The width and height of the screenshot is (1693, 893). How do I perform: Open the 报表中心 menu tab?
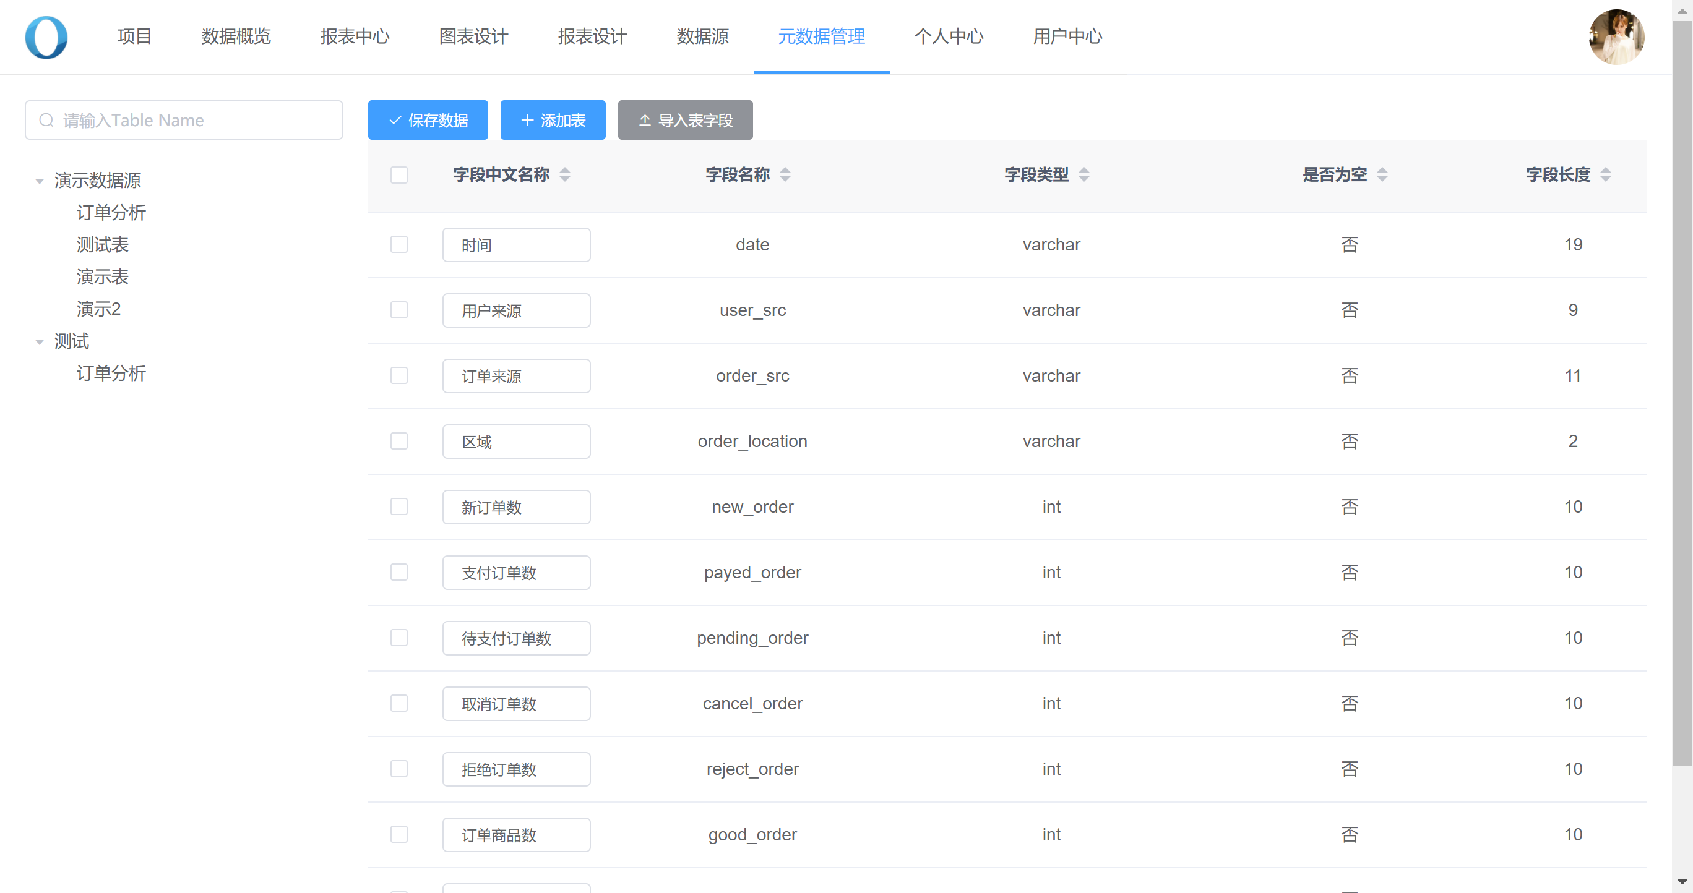coord(355,36)
